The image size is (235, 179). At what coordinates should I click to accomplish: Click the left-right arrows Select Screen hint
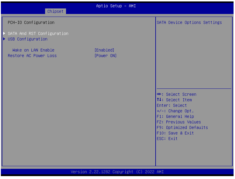pos(176,94)
